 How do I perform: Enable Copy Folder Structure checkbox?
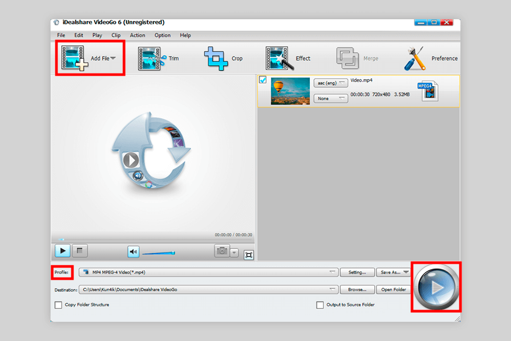point(59,305)
